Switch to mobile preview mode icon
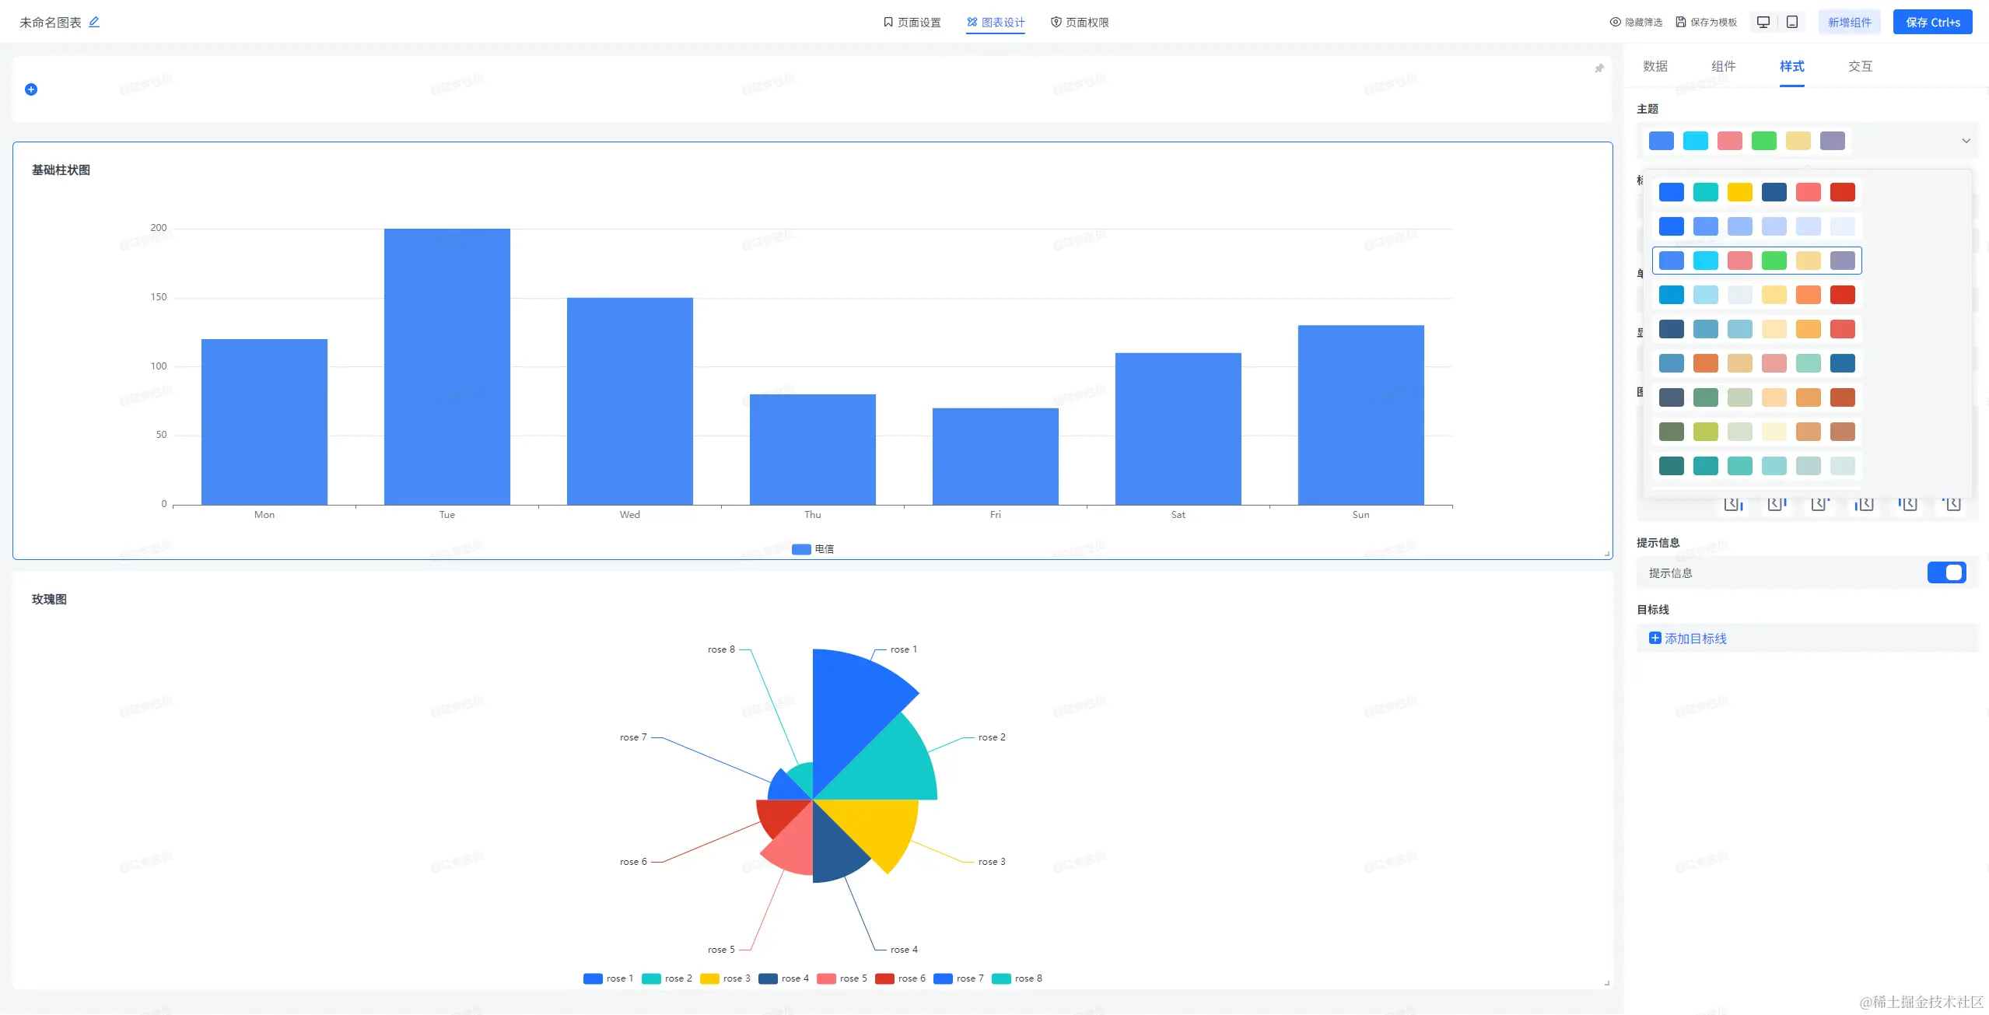The width and height of the screenshot is (1989, 1015). [1792, 22]
